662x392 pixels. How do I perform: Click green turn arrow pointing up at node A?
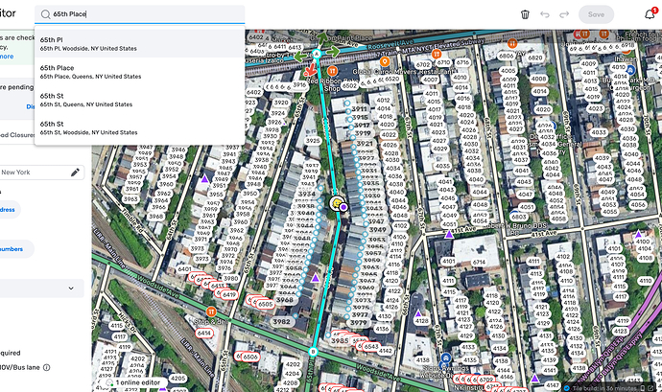[x=321, y=38]
